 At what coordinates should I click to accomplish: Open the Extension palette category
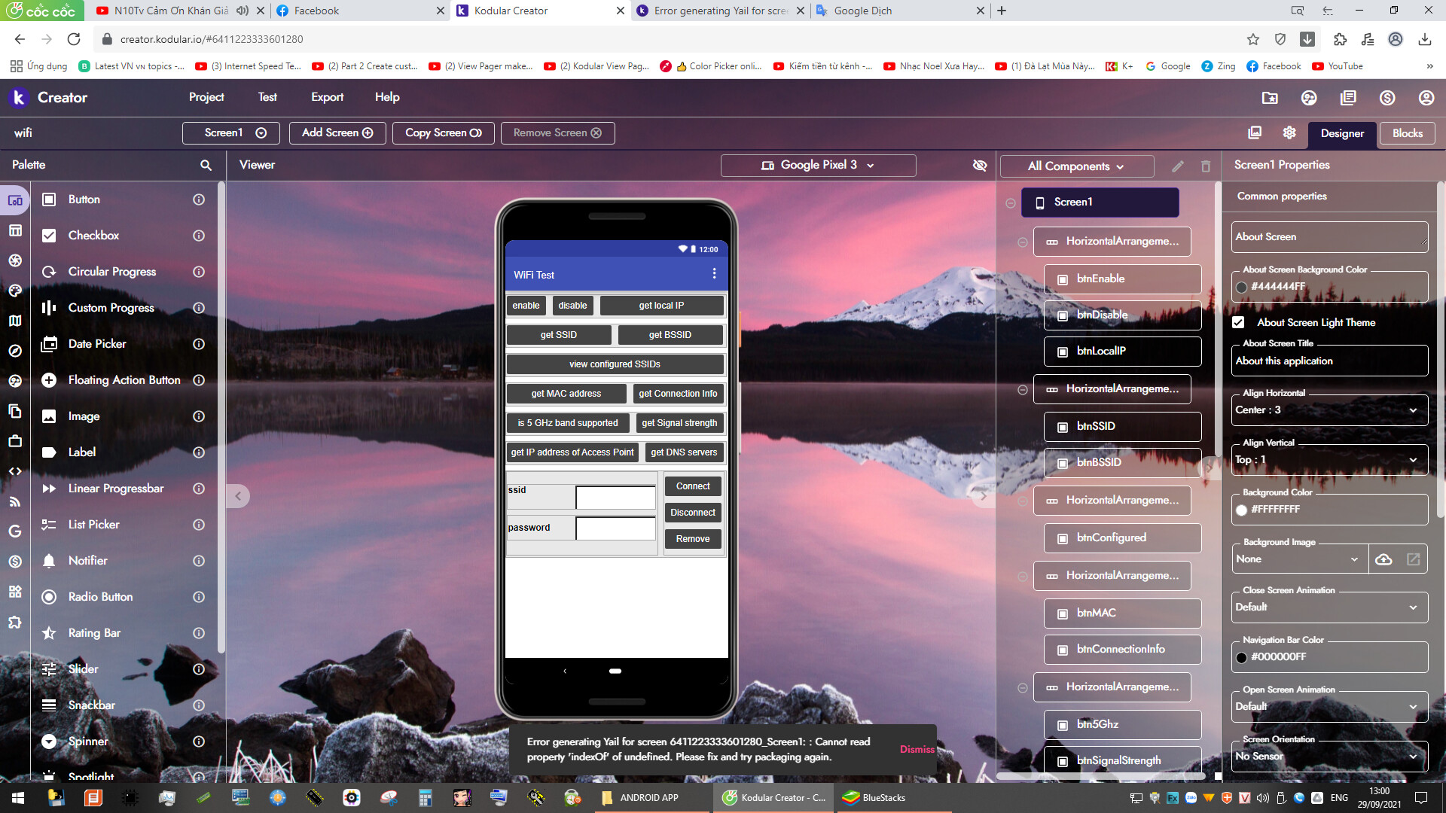(15, 622)
